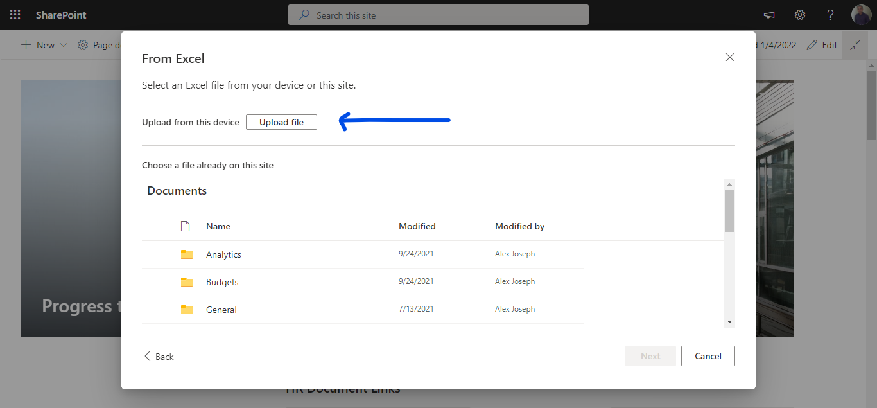Image resolution: width=877 pixels, height=408 pixels.
Task: Open the Analytics folder by name
Action: click(x=223, y=254)
